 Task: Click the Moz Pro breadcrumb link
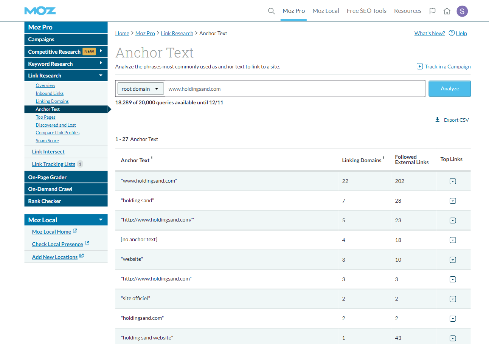click(145, 33)
